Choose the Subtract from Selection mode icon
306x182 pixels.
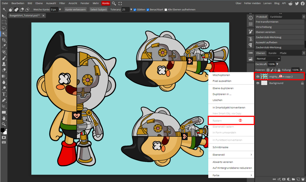coord(22,10)
